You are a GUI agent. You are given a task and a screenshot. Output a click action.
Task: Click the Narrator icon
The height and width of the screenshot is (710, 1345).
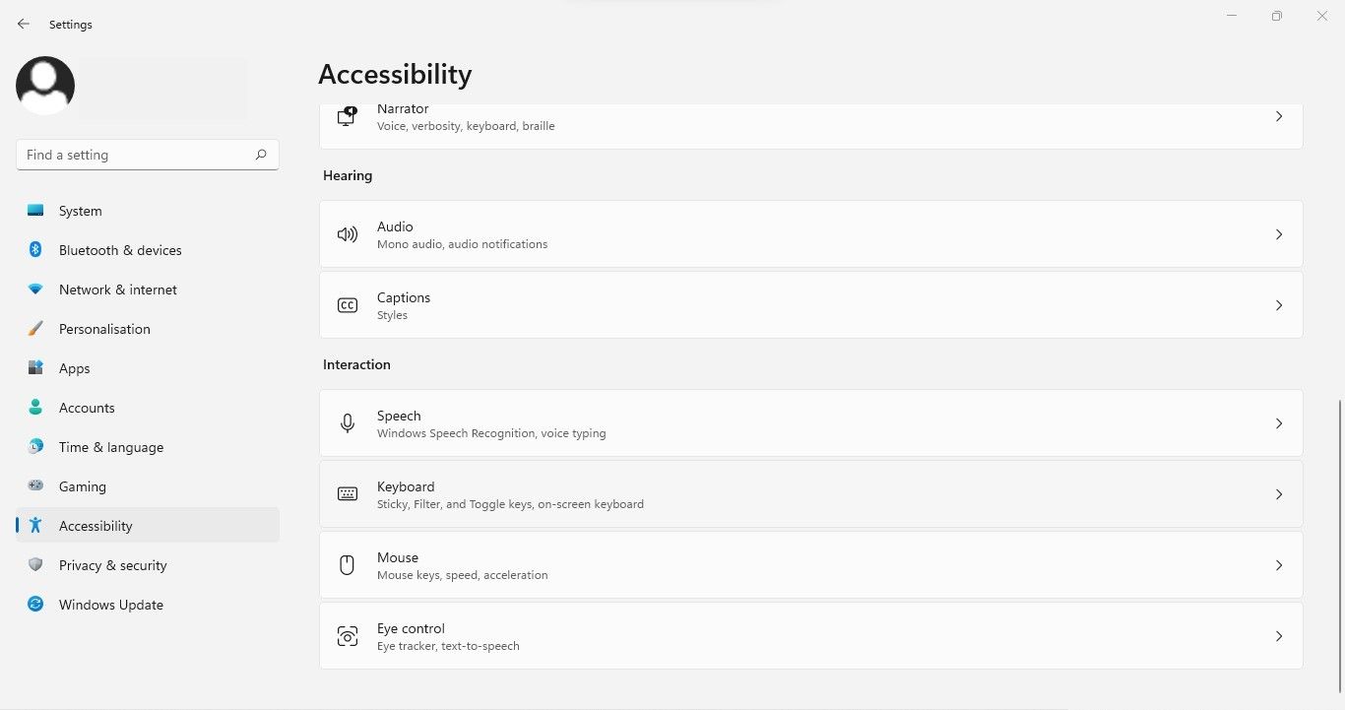tap(347, 116)
